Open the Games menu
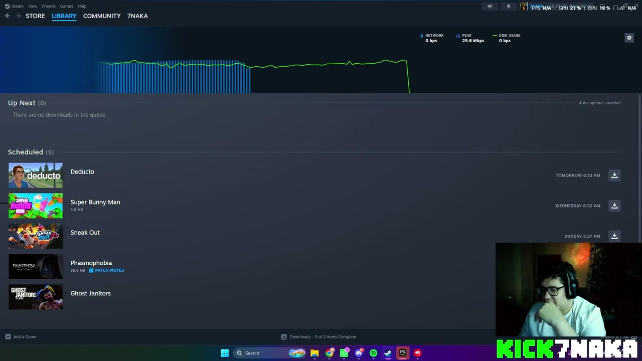The width and height of the screenshot is (642, 361). point(67,6)
